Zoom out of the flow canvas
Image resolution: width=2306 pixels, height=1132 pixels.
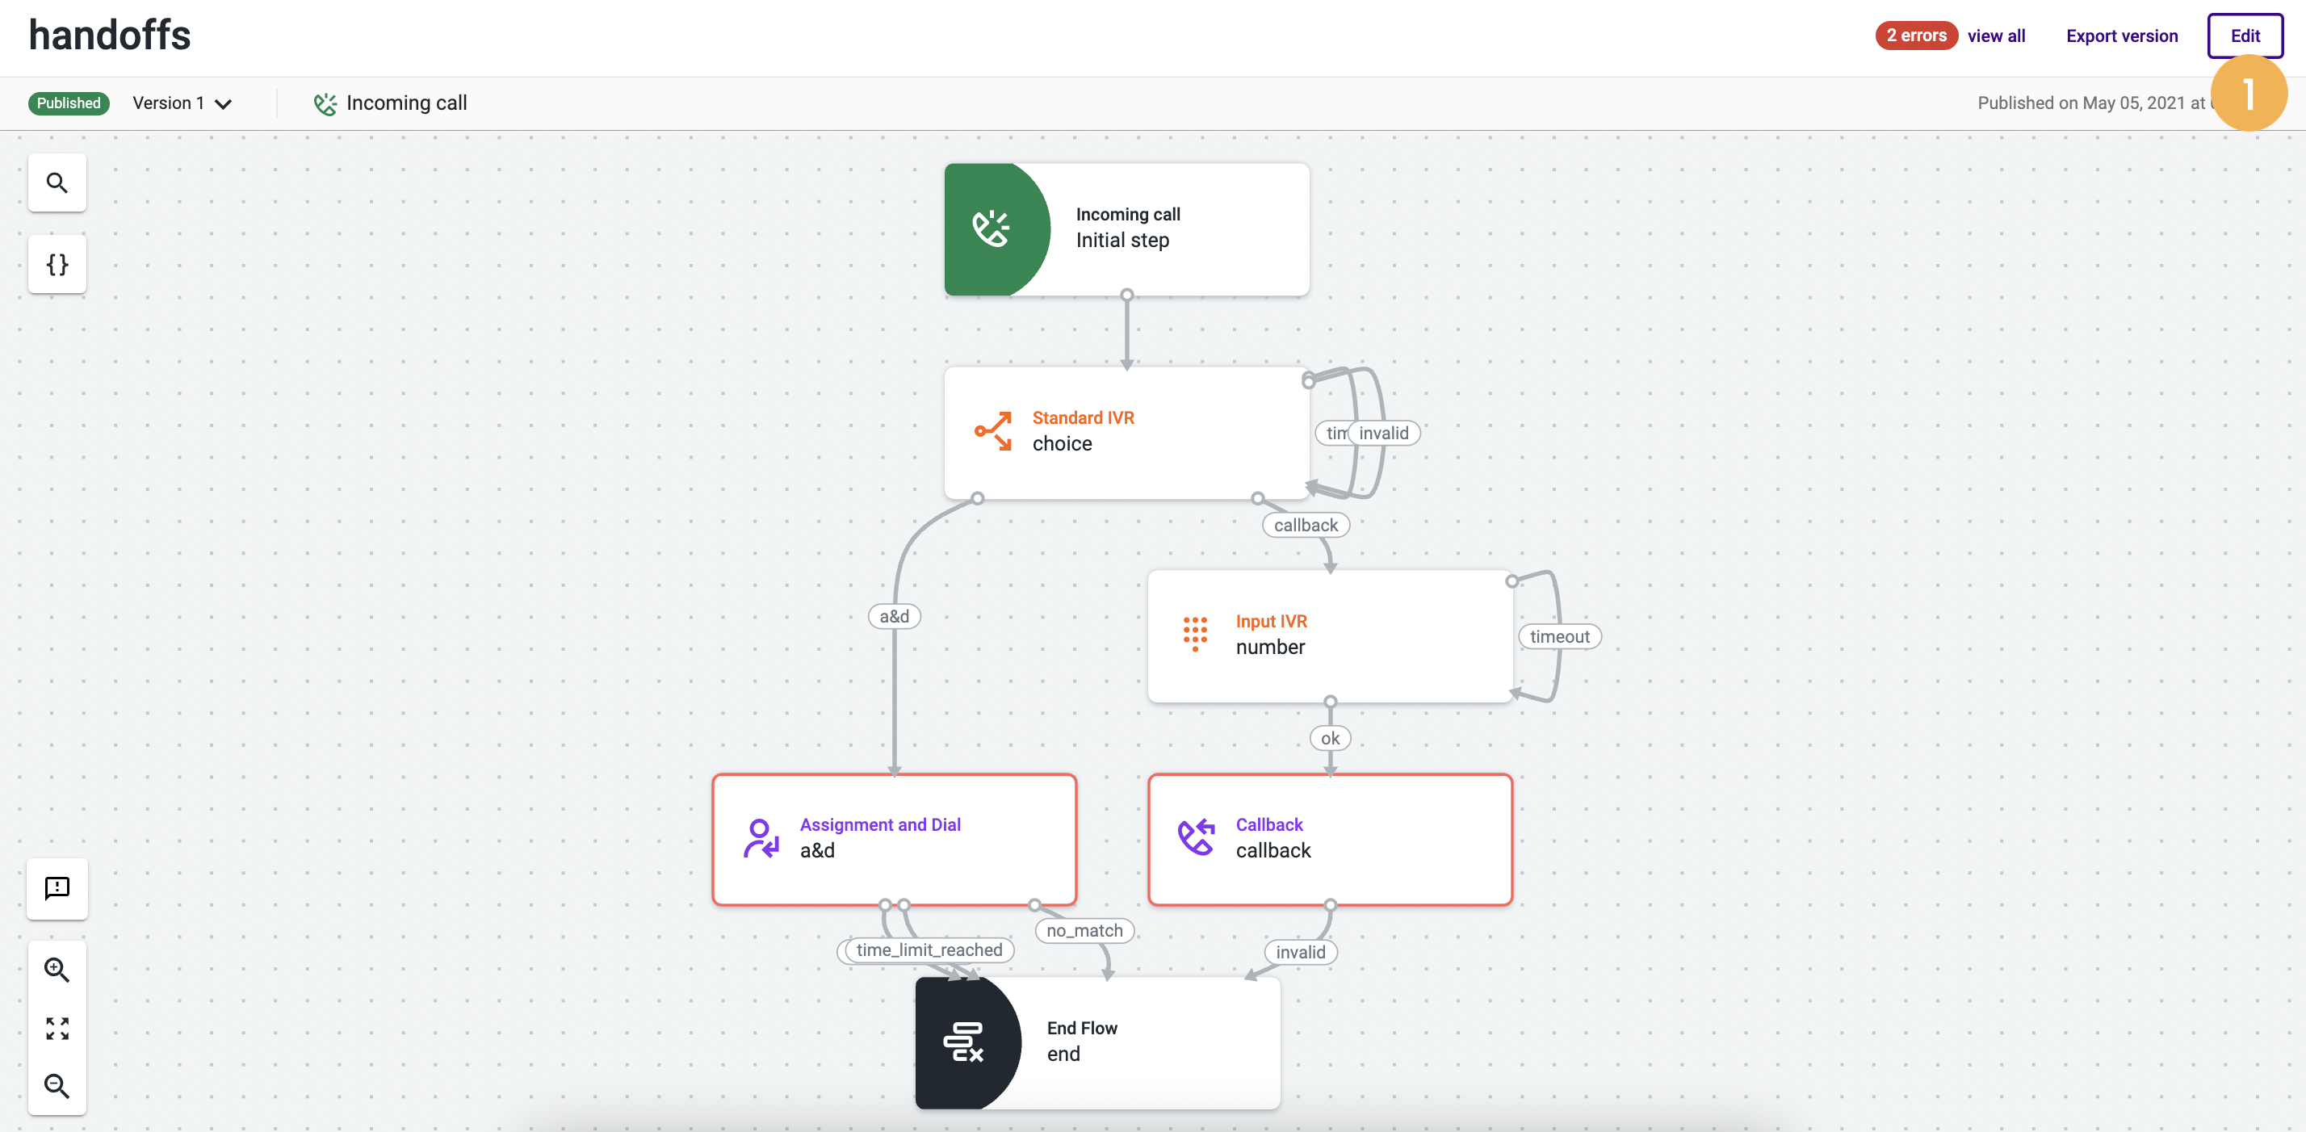tap(57, 1085)
